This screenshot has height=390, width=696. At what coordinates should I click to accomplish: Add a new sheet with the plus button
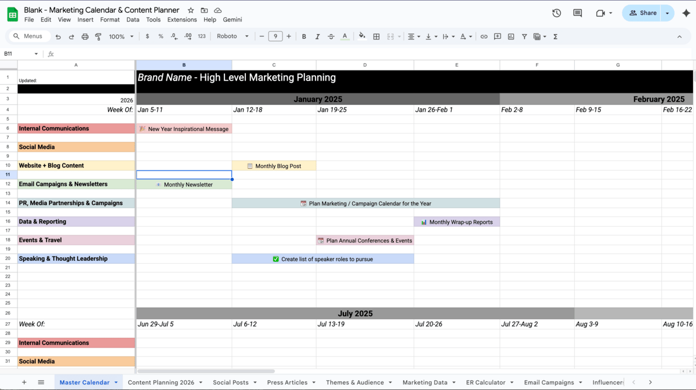point(24,382)
